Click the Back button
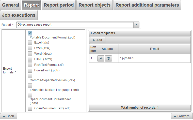Screen dimensions: 193x120 click(x=9, y=116)
